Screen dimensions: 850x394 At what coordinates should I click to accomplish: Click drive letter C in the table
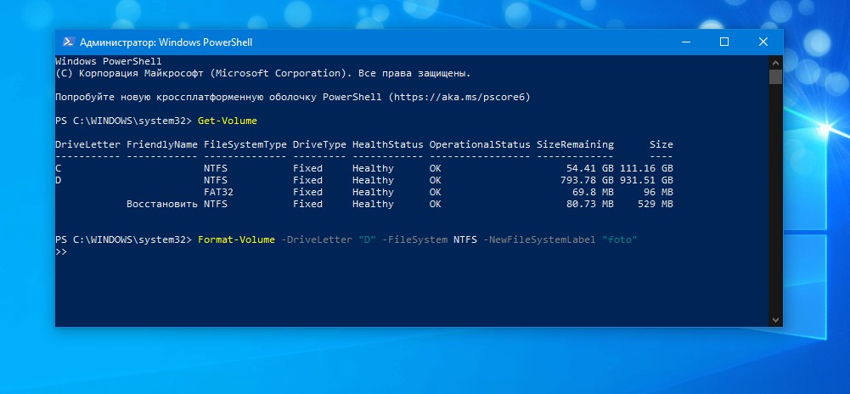(58, 168)
